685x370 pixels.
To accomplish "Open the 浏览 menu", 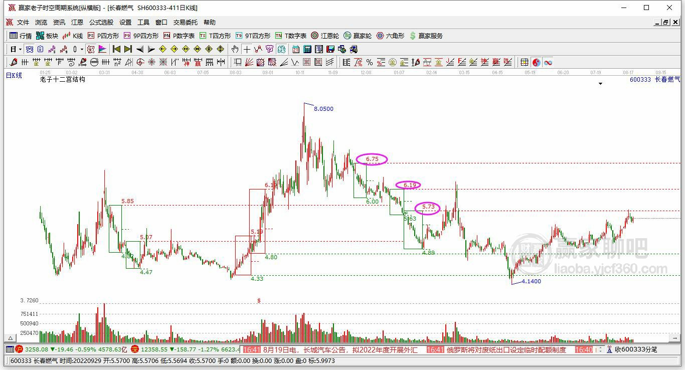I will (41, 23).
